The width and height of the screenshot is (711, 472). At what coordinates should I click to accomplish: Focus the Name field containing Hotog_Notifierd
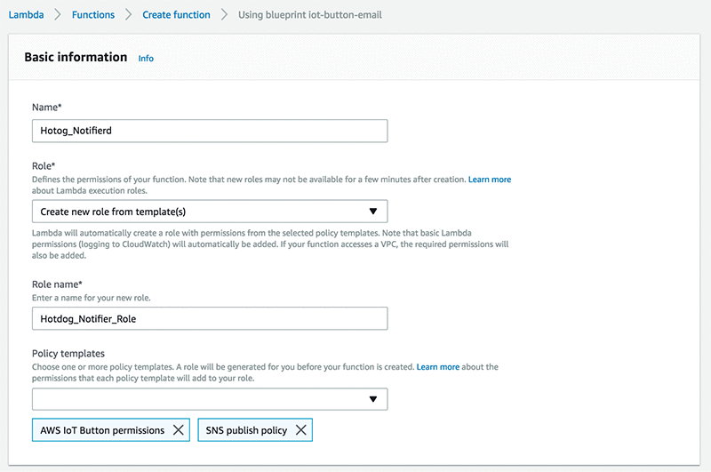pyautogui.click(x=210, y=131)
